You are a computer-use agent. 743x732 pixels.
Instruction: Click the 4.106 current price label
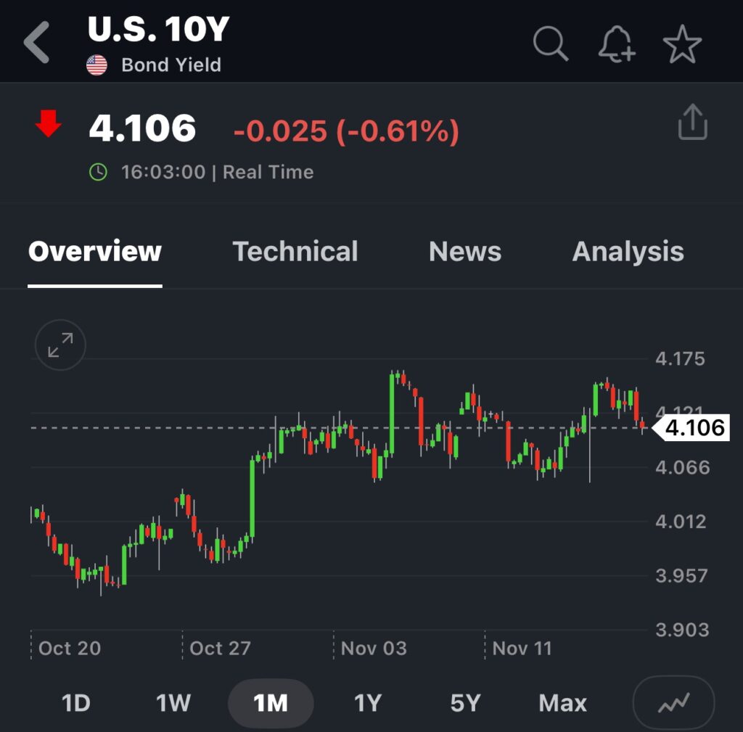(x=694, y=428)
